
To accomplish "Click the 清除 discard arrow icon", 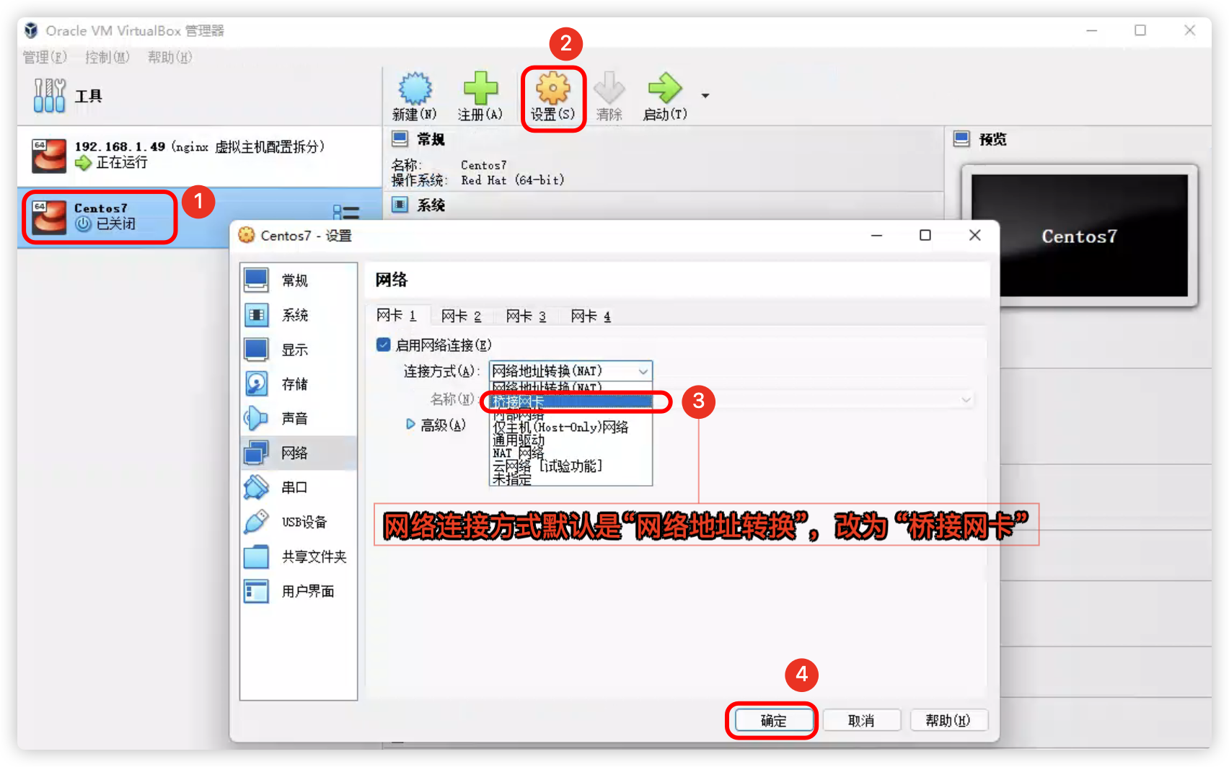I will 609,89.
